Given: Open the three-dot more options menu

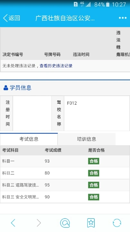Looking at the screenshot, I should [123, 18].
